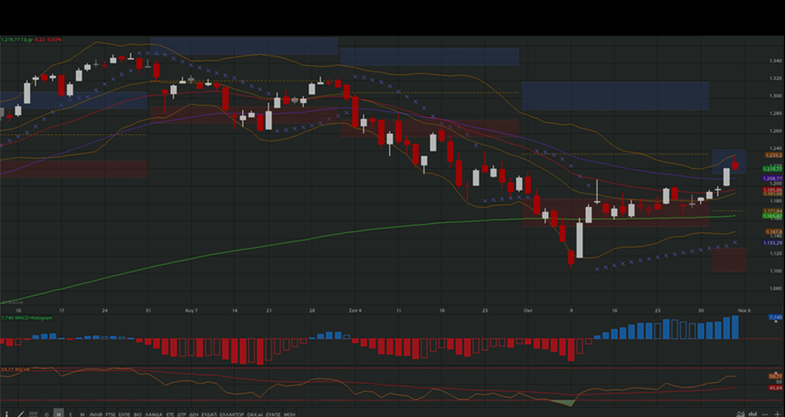The height and width of the screenshot is (417, 785).
Task: Open the ΕΛΛΑΚΤΩΡ symbol shortcut
Action: point(232,415)
